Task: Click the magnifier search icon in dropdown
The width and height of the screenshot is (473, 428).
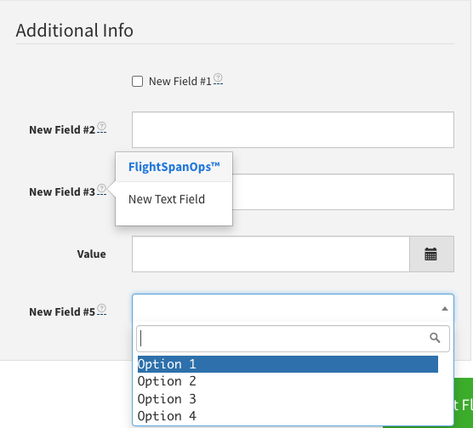Action: point(435,338)
